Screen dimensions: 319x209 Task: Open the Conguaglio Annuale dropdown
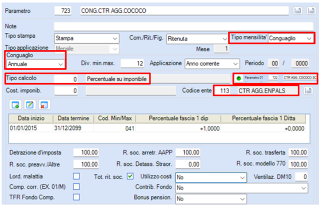tap(35, 64)
